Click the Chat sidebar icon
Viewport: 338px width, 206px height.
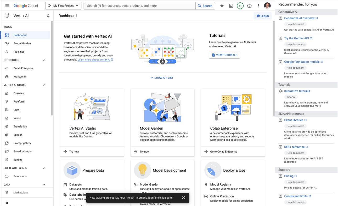7,110
